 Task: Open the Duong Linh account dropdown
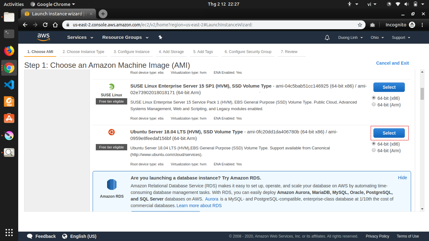[x=350, y=38]
